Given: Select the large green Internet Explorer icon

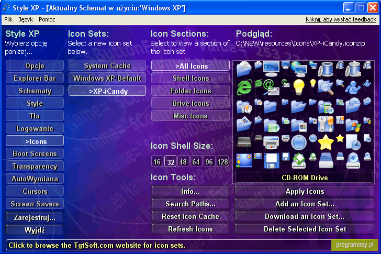Looking at the screenshot, I should click(244, 87).
